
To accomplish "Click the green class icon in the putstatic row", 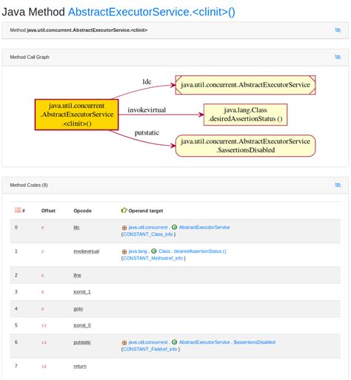I will [174, 342].
